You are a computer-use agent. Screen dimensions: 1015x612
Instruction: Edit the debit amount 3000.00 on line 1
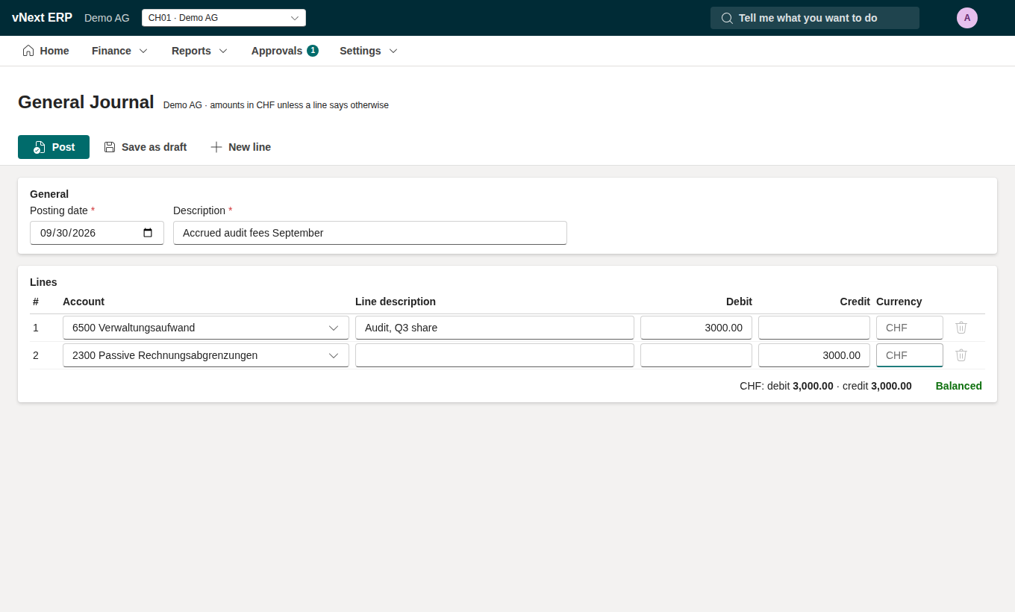(696, 328)
